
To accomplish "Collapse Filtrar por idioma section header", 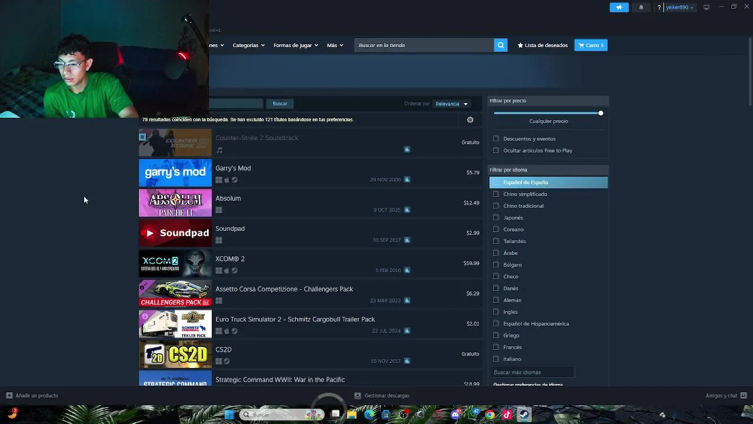I will [548, 170].
